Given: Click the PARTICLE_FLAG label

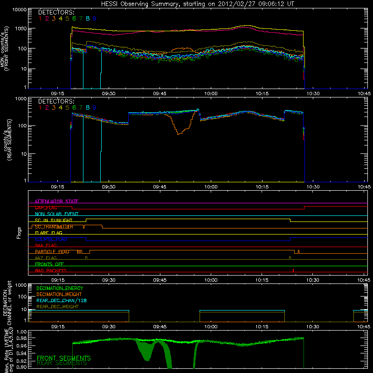Looking at the screenshot, I should coord(52,252).
